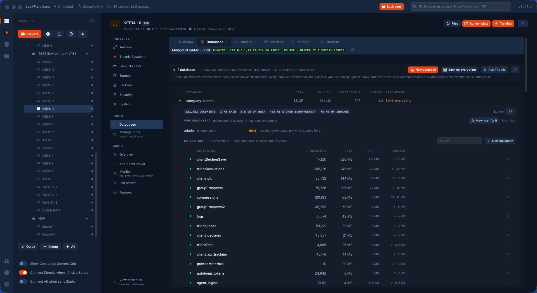The height and width of the screenshot is (293, 537).
Task: Click Run template button
Action: pos(476,24)
